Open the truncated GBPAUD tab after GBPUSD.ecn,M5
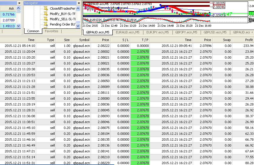Image resolution: width=254 pixels, height=165 pixels. [x=241, y=32]
